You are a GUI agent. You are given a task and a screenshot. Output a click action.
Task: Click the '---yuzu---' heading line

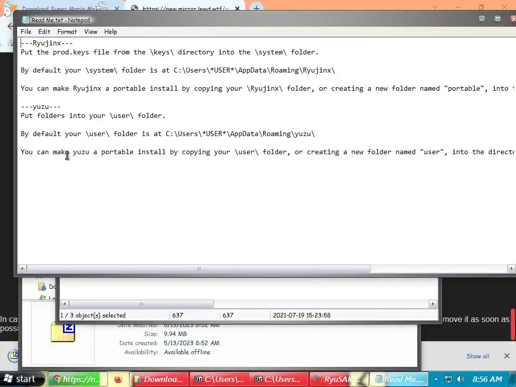pyautogui.click(x=40, y=107)
